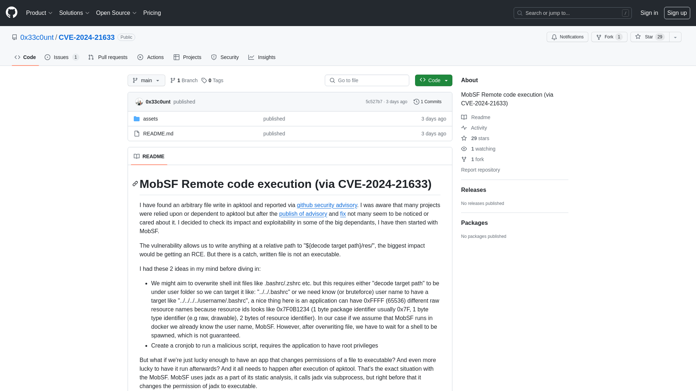The width and height of the screenshot is (696, 391).
Task: Click the Report repository link
Action: [480, 170]
